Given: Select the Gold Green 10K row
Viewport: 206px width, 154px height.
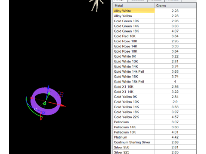Looking at the screenshot, I should [x=154, y=21].
